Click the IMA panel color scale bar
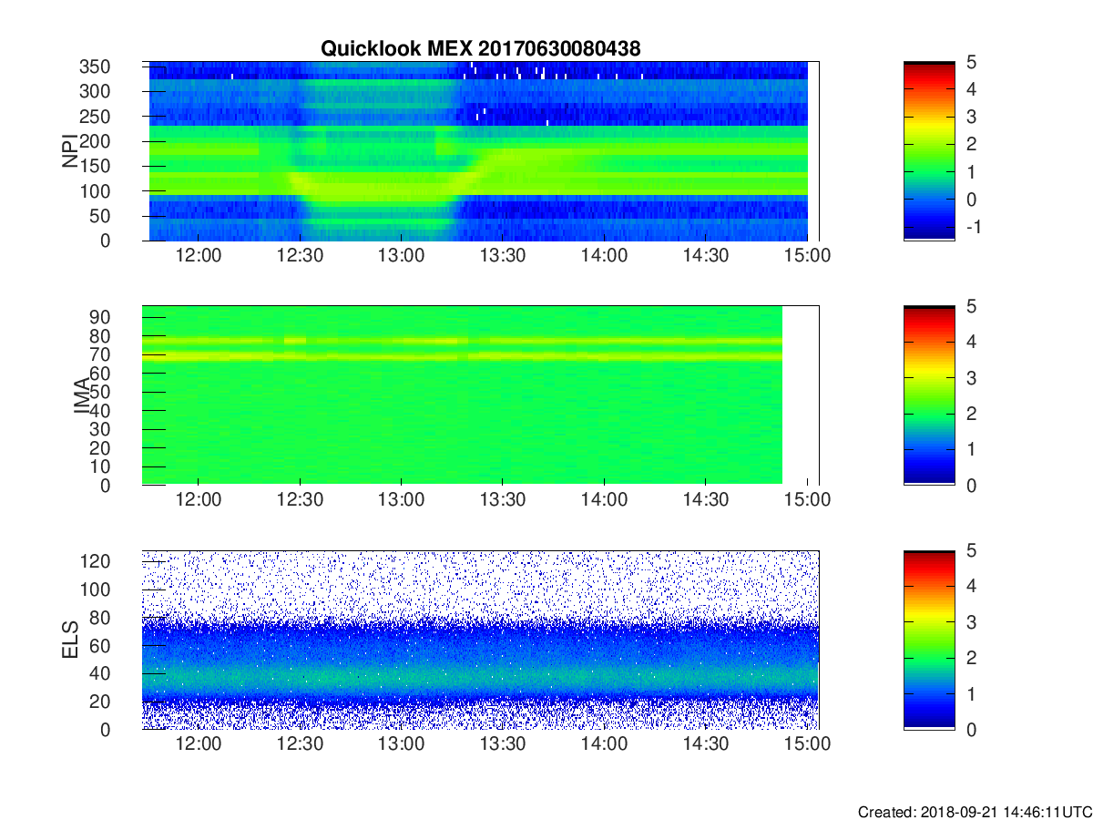This screenshot has width=1093, height=820. pyautogui.click(x=929, y=395)
